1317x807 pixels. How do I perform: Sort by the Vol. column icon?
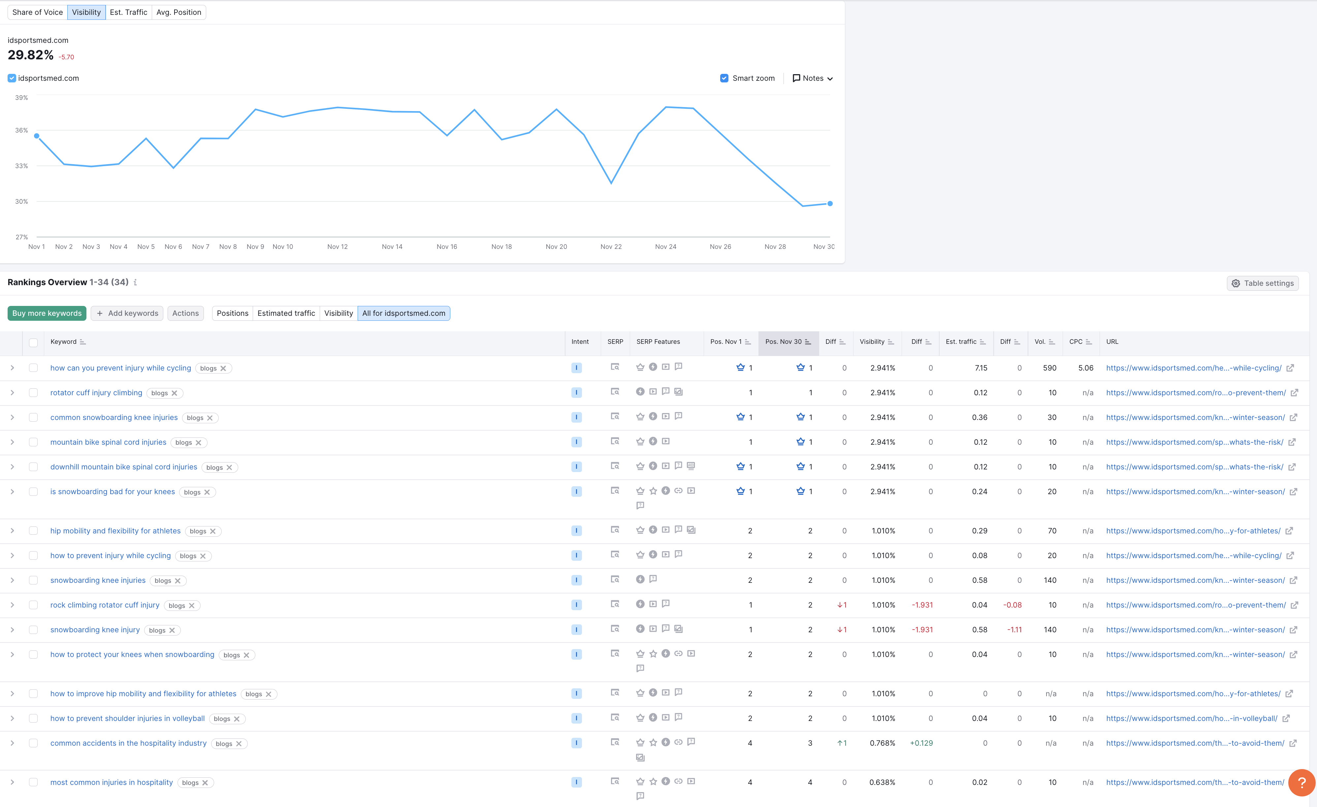(x=1051, y=342)
